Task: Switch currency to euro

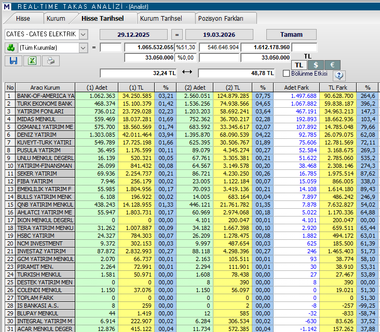Action: (x=332, y=65)
